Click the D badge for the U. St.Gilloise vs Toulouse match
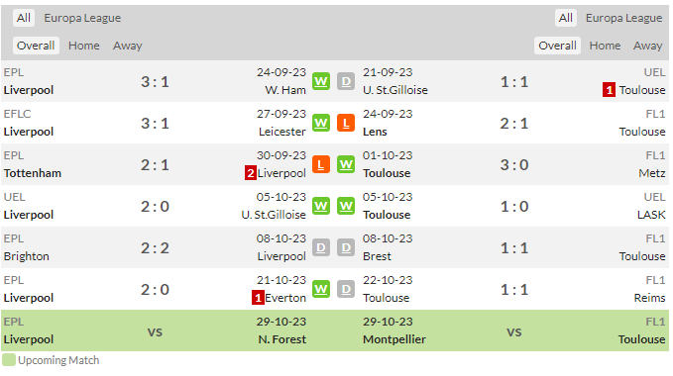673x376 pixels. tap(346, 81)
